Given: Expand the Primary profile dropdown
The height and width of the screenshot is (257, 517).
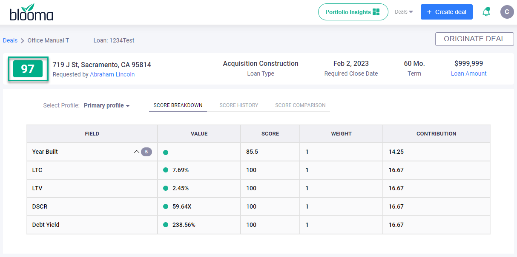Looking at the screenshot, I should [x=106, y=105].
